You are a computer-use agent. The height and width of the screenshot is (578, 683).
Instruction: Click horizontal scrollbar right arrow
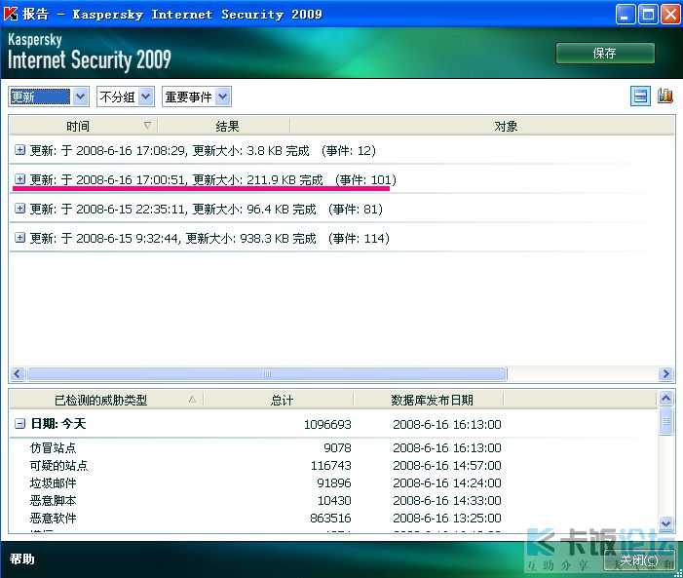coord(665,373)
